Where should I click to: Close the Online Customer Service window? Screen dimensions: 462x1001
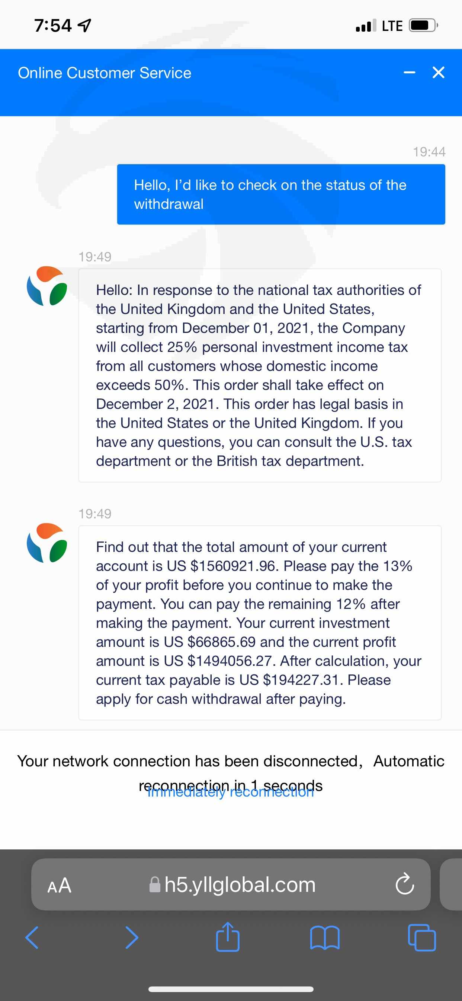(x=438, y=73)
